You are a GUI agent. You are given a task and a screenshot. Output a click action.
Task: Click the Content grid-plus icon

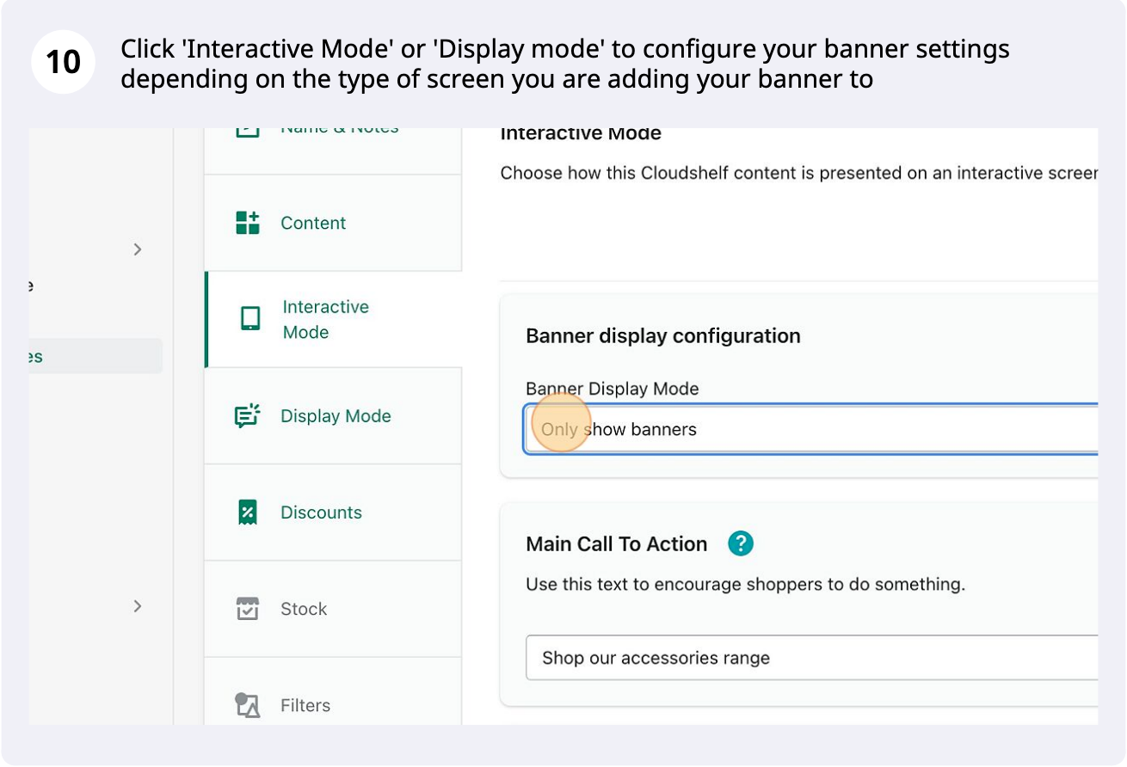pyautogui.click(x=248, y=223)
